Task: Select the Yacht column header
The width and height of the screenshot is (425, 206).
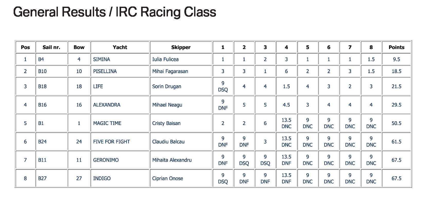Action: pos(120,47)
